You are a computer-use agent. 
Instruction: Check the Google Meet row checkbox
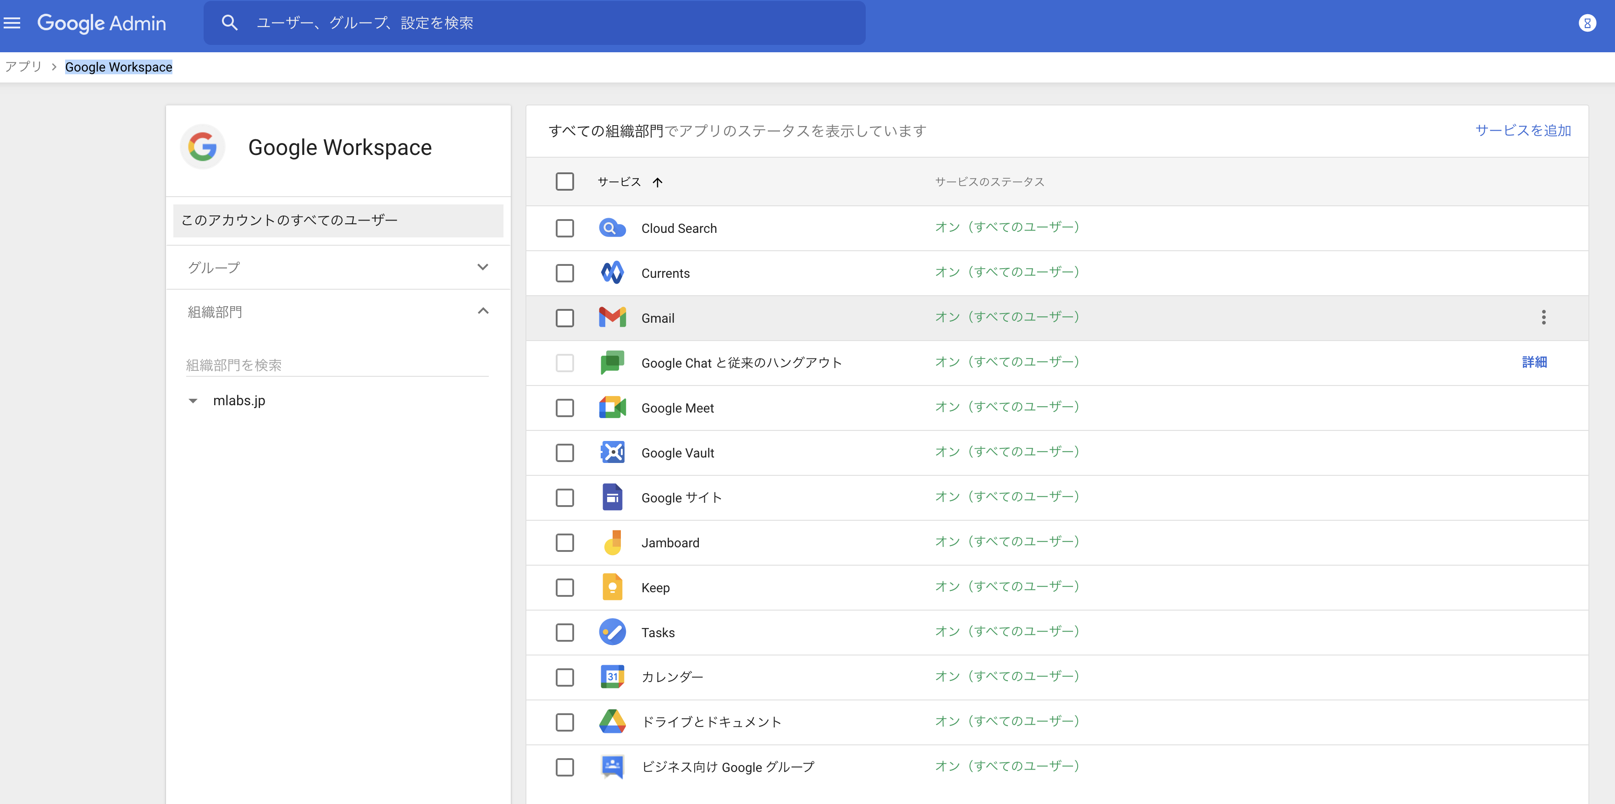(565, 408)
